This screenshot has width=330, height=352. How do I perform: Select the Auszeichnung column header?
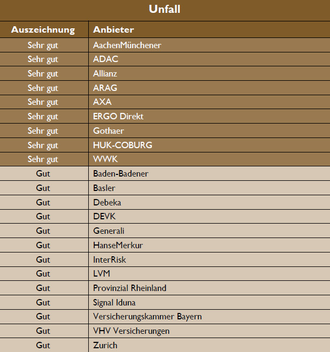[x=43, y=29]
